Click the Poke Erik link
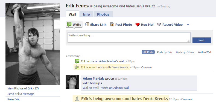Screen dimensions: 216x102 coord(13,99)
